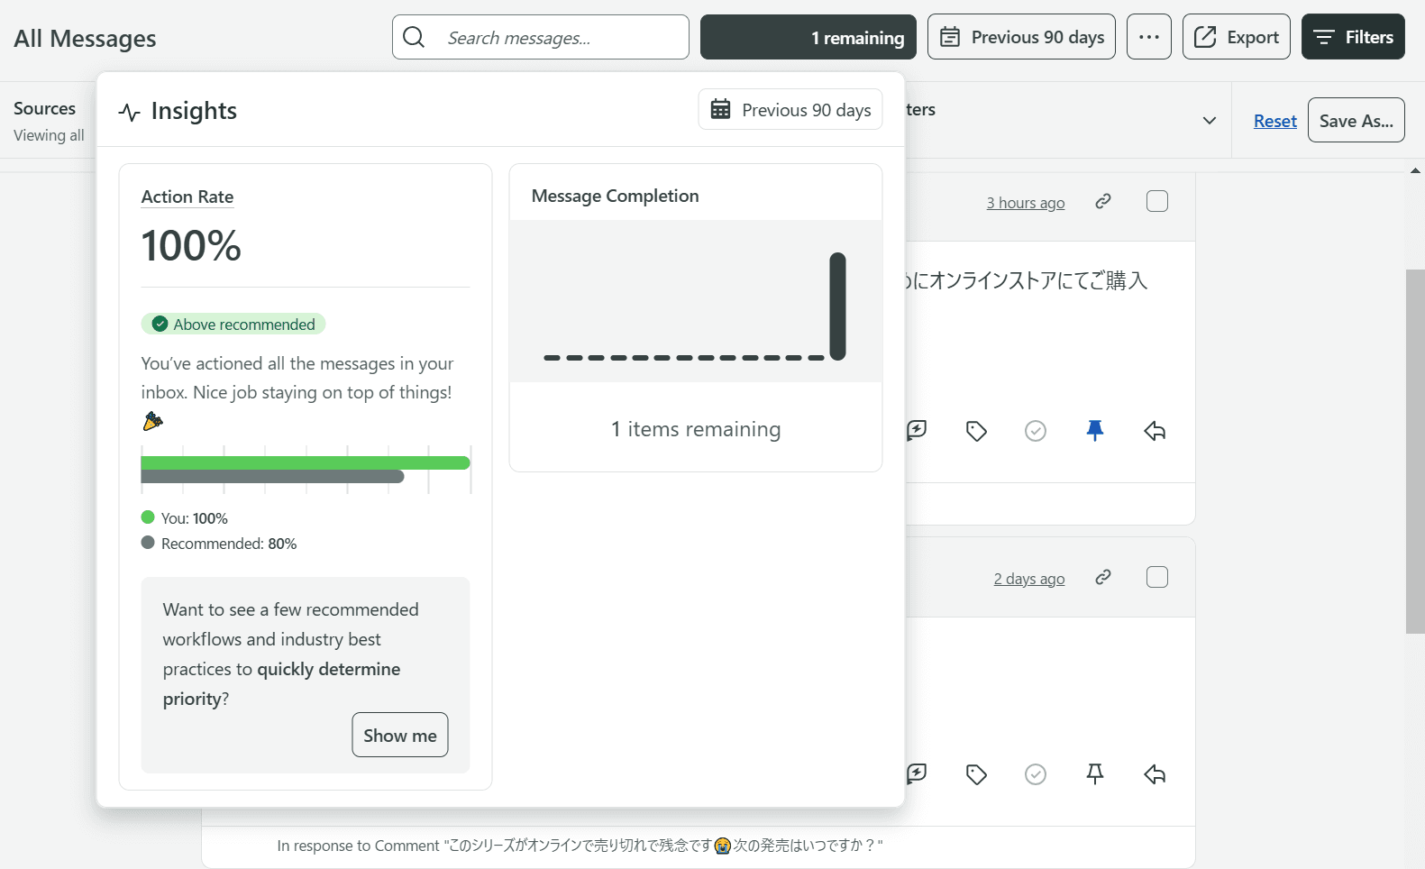Viewport: 1425px width, 869px height.
Task: Tag the message from 3 hours ago
Action: tap(975, 431)
